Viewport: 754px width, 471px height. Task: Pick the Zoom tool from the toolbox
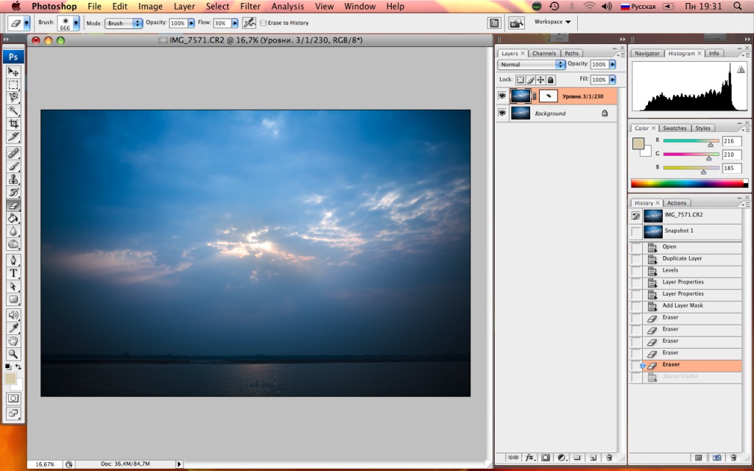coord(13,353)
